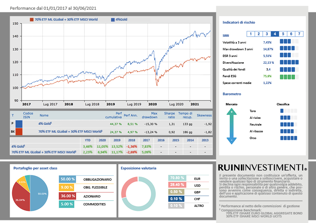The height and width of the screenshot is (223, 316).
Task: Click the Orso classifica bar
Action: 289,138
